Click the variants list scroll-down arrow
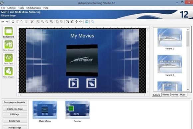Viewport: 193px width, 129px height. click(x=188, y=89)
